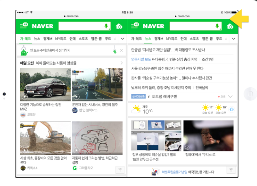Close the home topic tidy-up banner
The width and height of the screenshot is (257, 186).
pos(121,50)
